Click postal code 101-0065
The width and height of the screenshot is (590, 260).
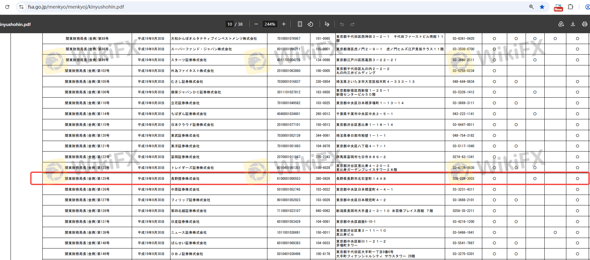pyautogui.click(x=323, y=38)
